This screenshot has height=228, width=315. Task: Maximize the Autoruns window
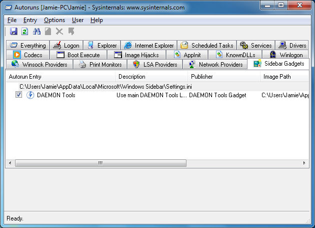pyautogui.click(x=281, y=6)
